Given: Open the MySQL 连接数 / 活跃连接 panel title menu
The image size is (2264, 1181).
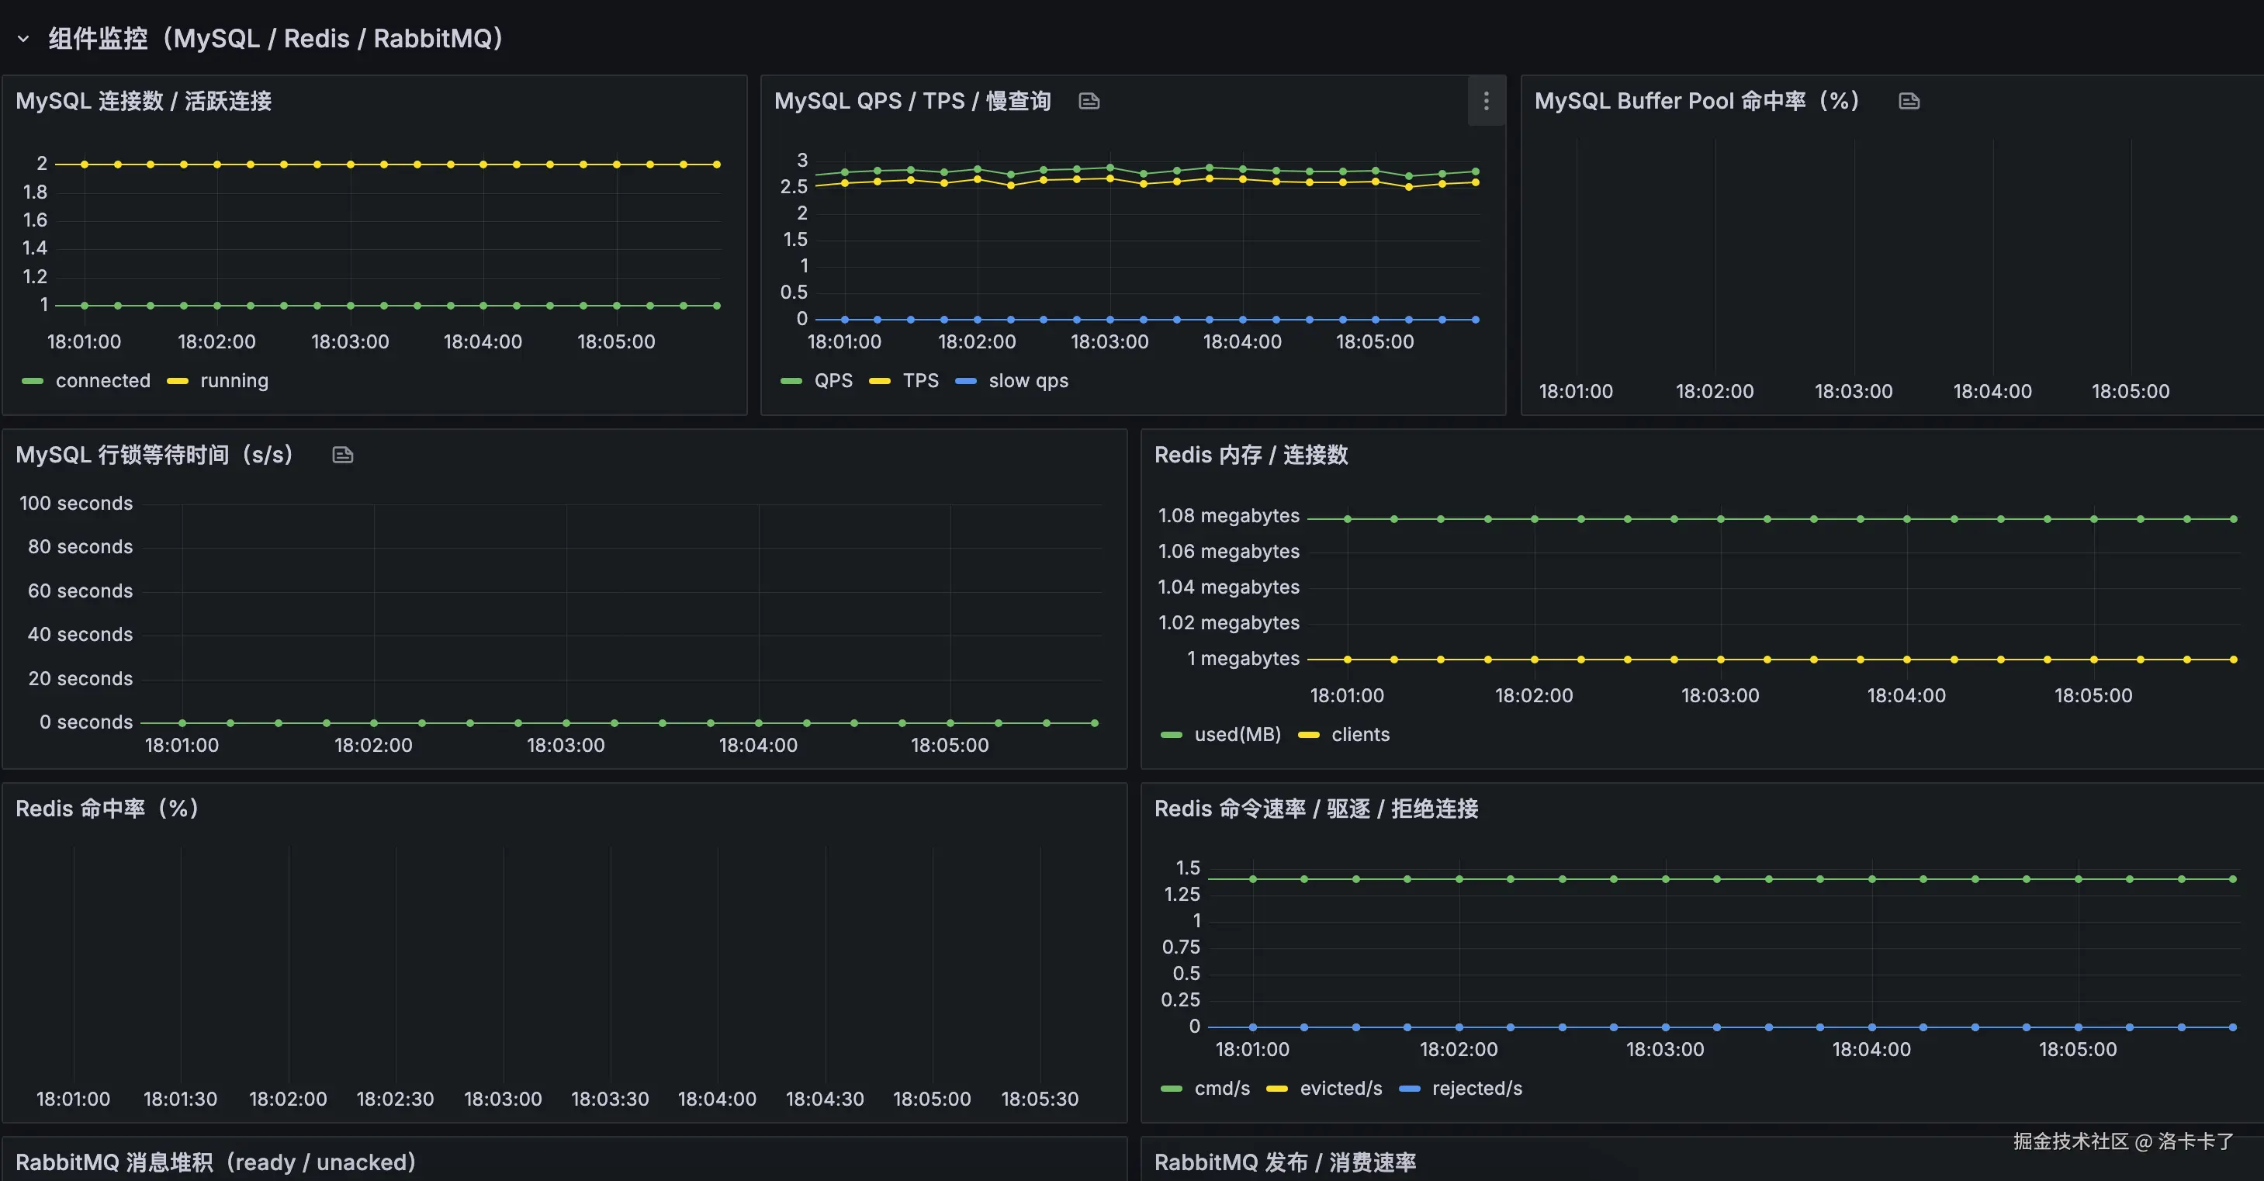Looking at the screenshot, I should (144, 101).
